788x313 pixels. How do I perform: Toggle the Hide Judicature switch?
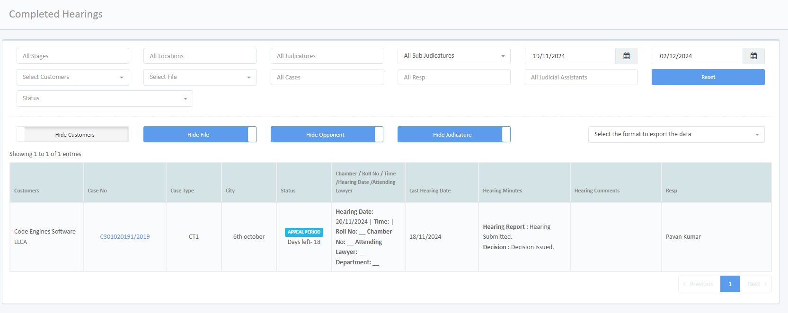[454, 134]
